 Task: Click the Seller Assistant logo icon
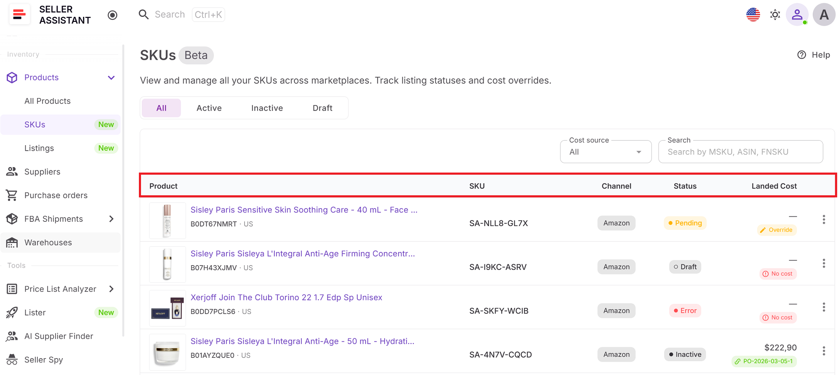[19, 15]
